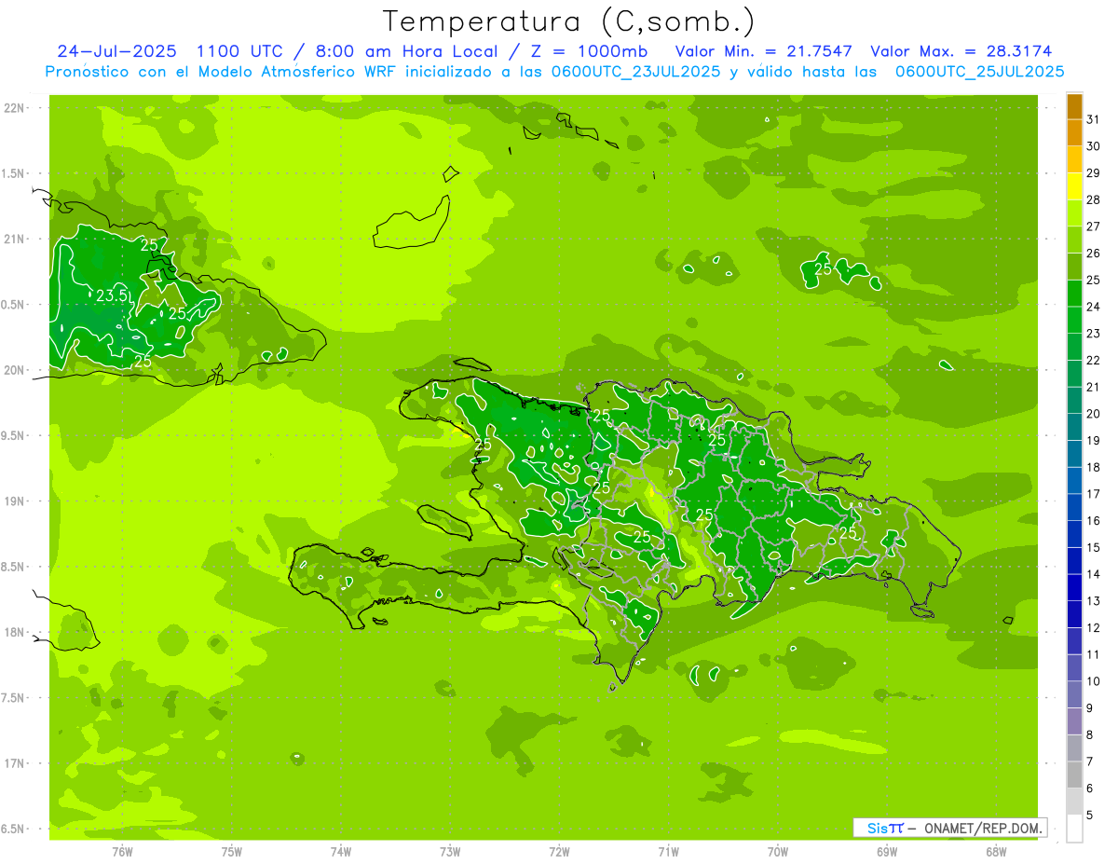
Task: Click the "72W" longitude axis label
Action: (x=559, y=852)
